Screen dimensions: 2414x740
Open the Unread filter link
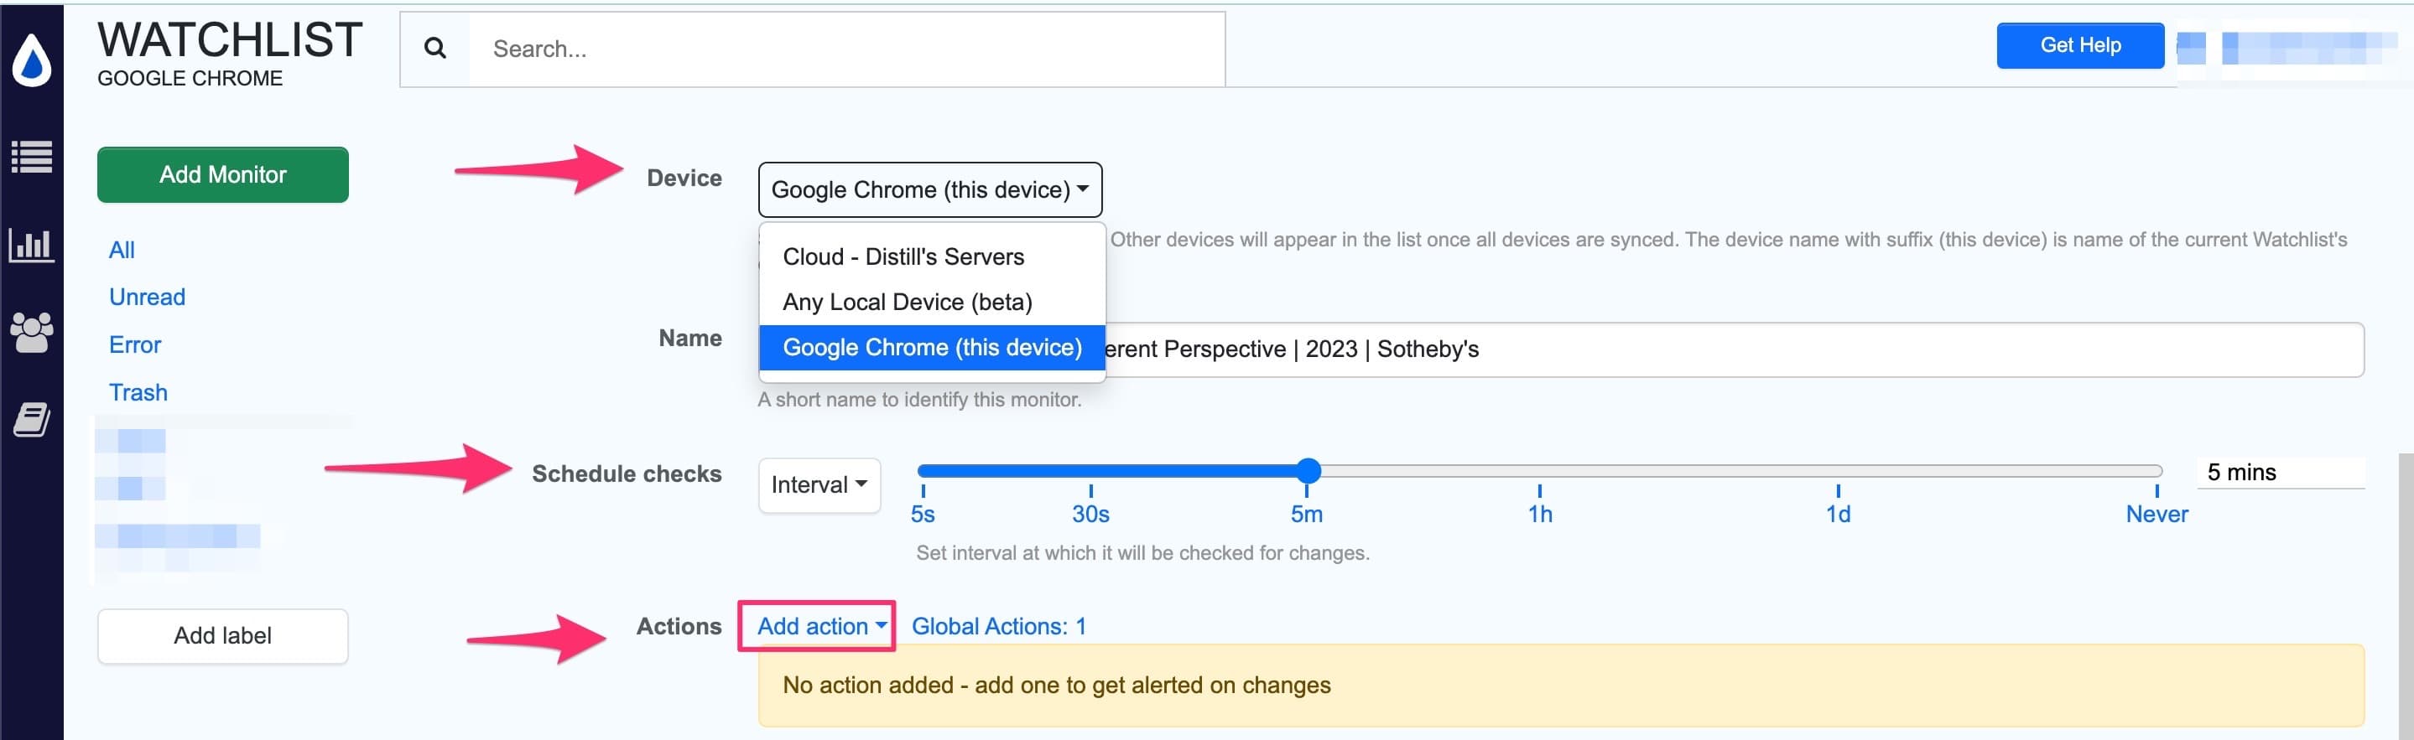pyautogui.click(x=147, y=297)
